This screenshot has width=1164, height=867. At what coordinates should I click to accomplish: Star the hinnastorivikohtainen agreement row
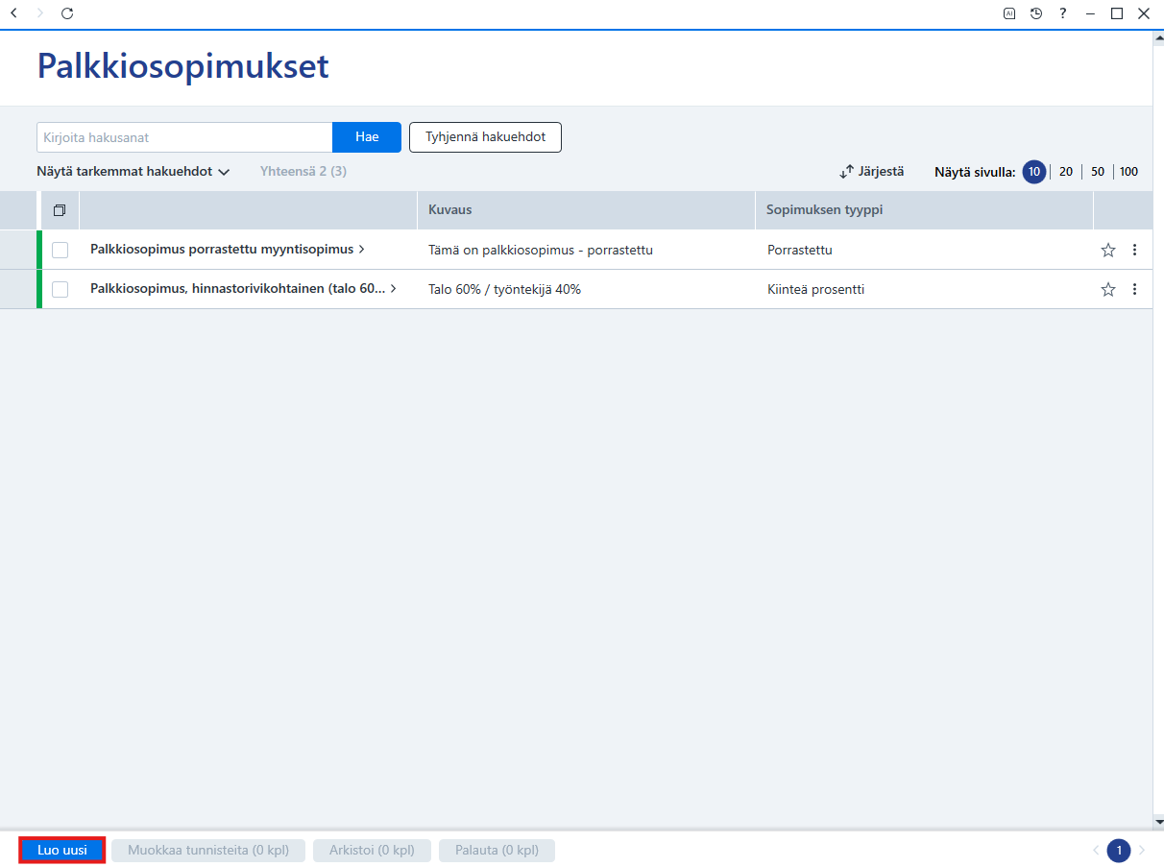[1108, 289]
